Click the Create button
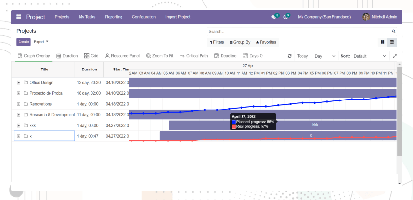Image resolution: width=413 pixels, height=200 pixels. [x=23, y=42]
